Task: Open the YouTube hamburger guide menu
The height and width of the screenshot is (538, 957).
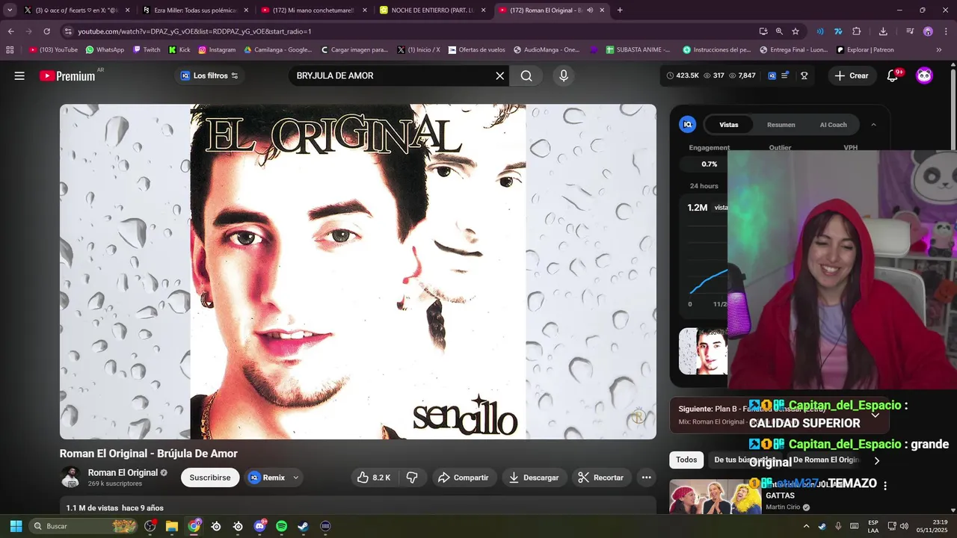Action: (x=19, y=75)
